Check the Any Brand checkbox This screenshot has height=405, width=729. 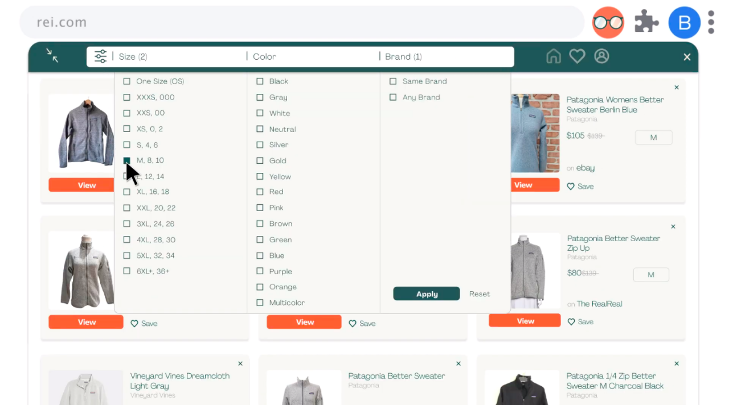pyautogui.click(x=393, y=97)
